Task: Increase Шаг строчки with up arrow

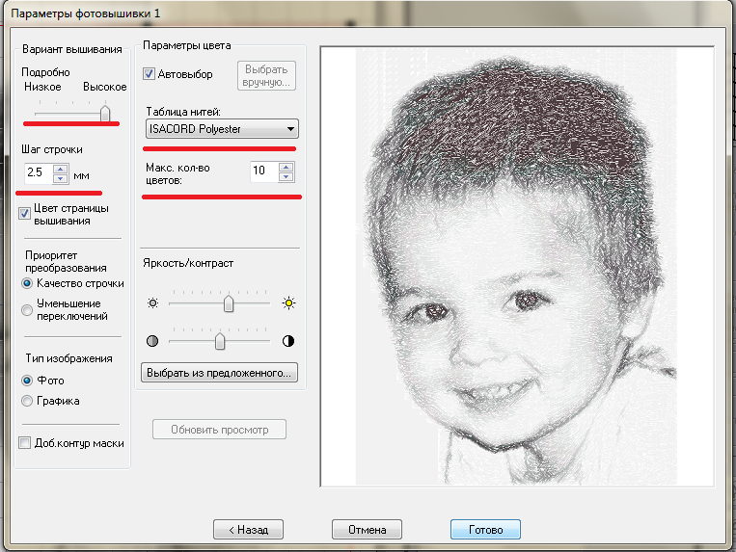Action: pyautogui.click(x=61, y=170)
